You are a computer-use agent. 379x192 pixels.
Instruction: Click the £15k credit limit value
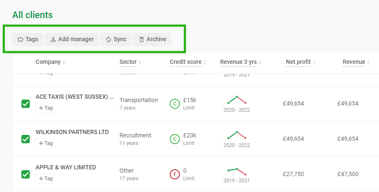[190, 100]
